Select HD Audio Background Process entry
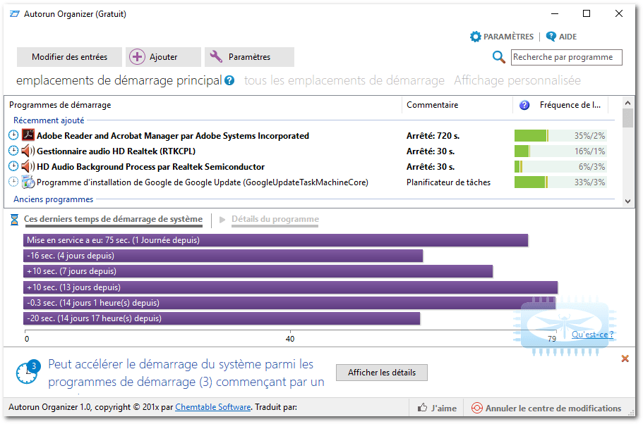 [150, 166]
